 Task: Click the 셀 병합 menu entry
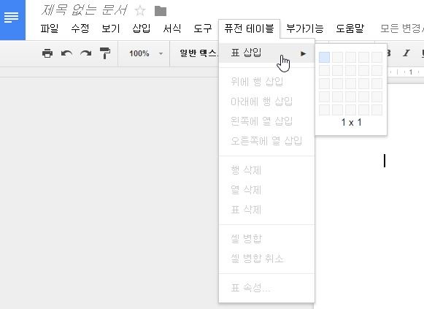[x=266, y=239]
